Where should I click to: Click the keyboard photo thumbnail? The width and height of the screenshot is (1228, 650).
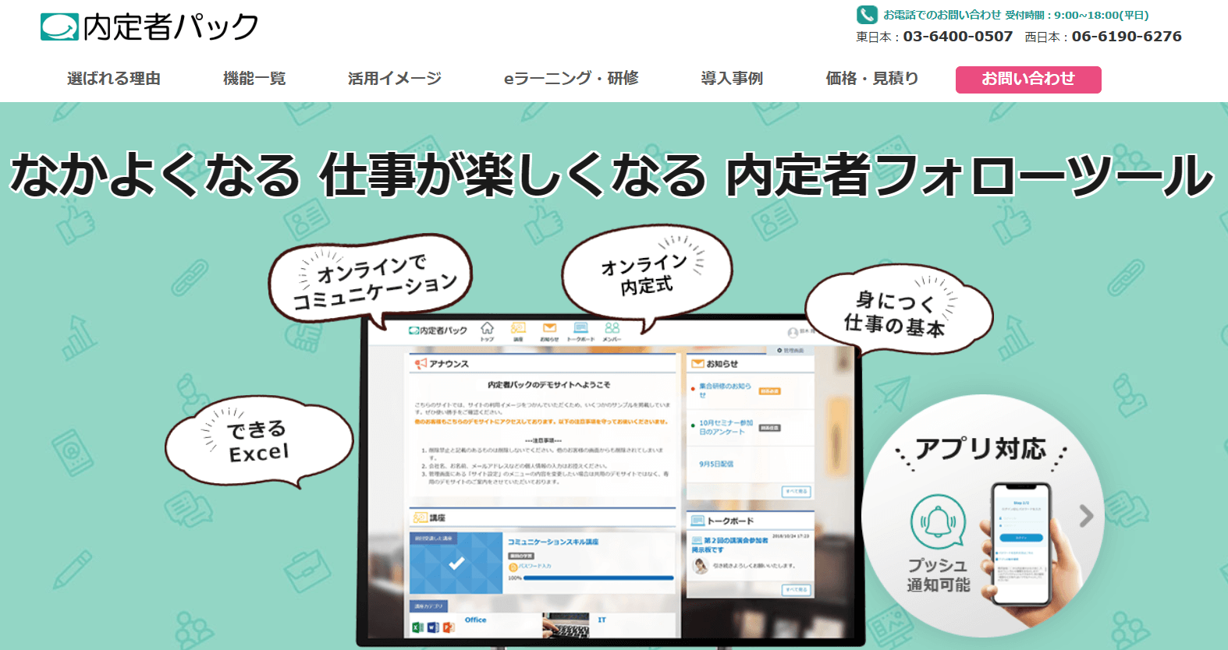tap(566, 626)
